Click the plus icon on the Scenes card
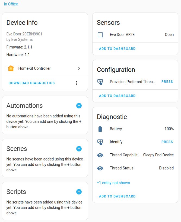 [x=79, y=149]
